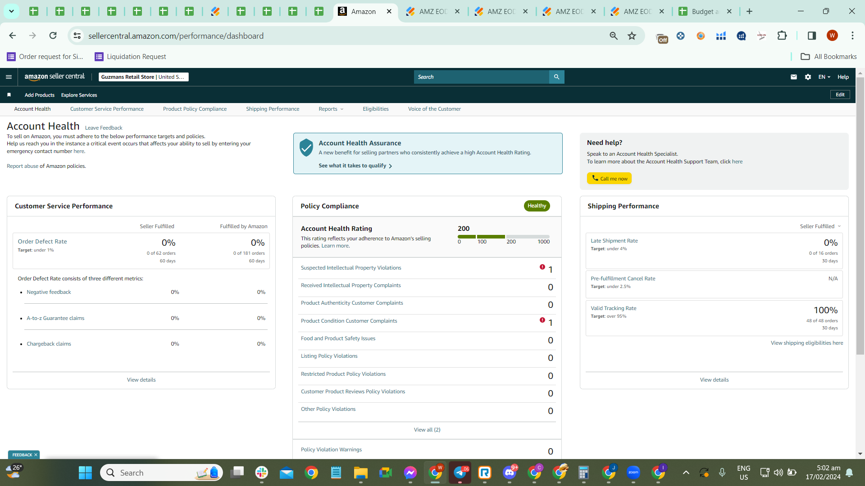
Task: Open the Eligibilities tab
Action: (x=376, y=109)
